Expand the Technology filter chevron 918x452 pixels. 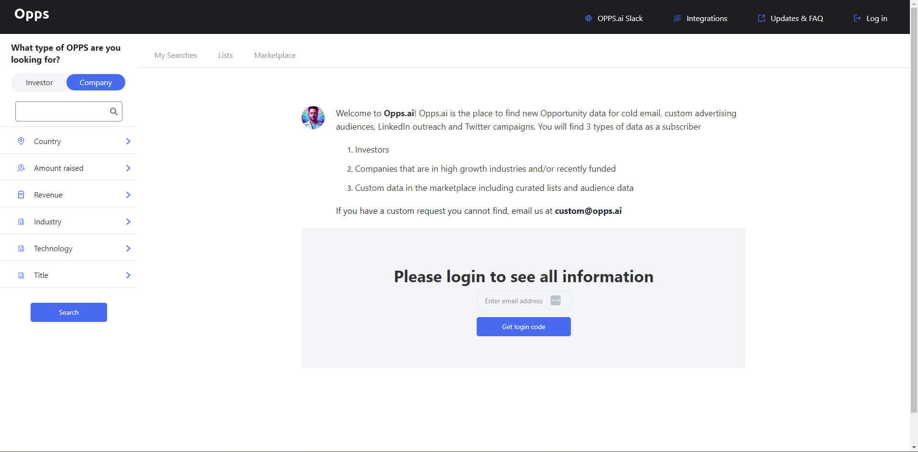click(128, 248)
